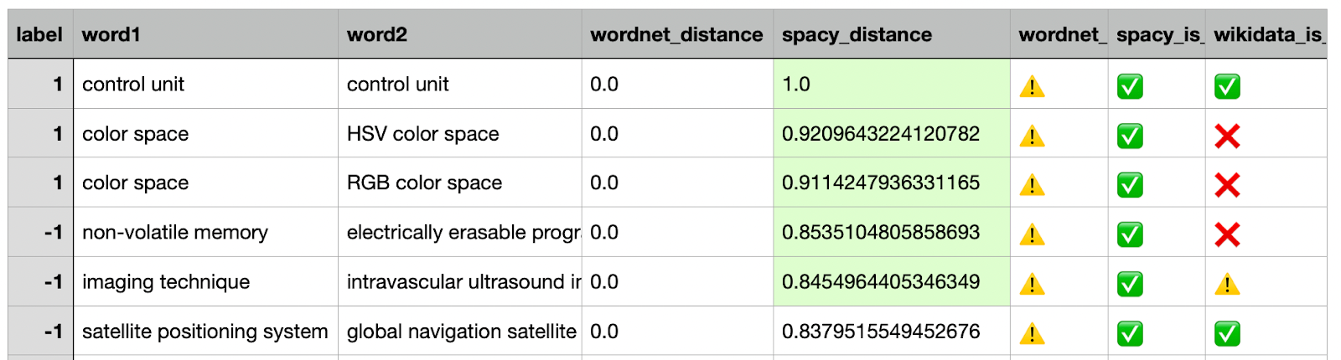Screen dimensions: 1341x360
Task: Click the wikidata green checkmark in the satellite positioning row
Action: 1227,334
